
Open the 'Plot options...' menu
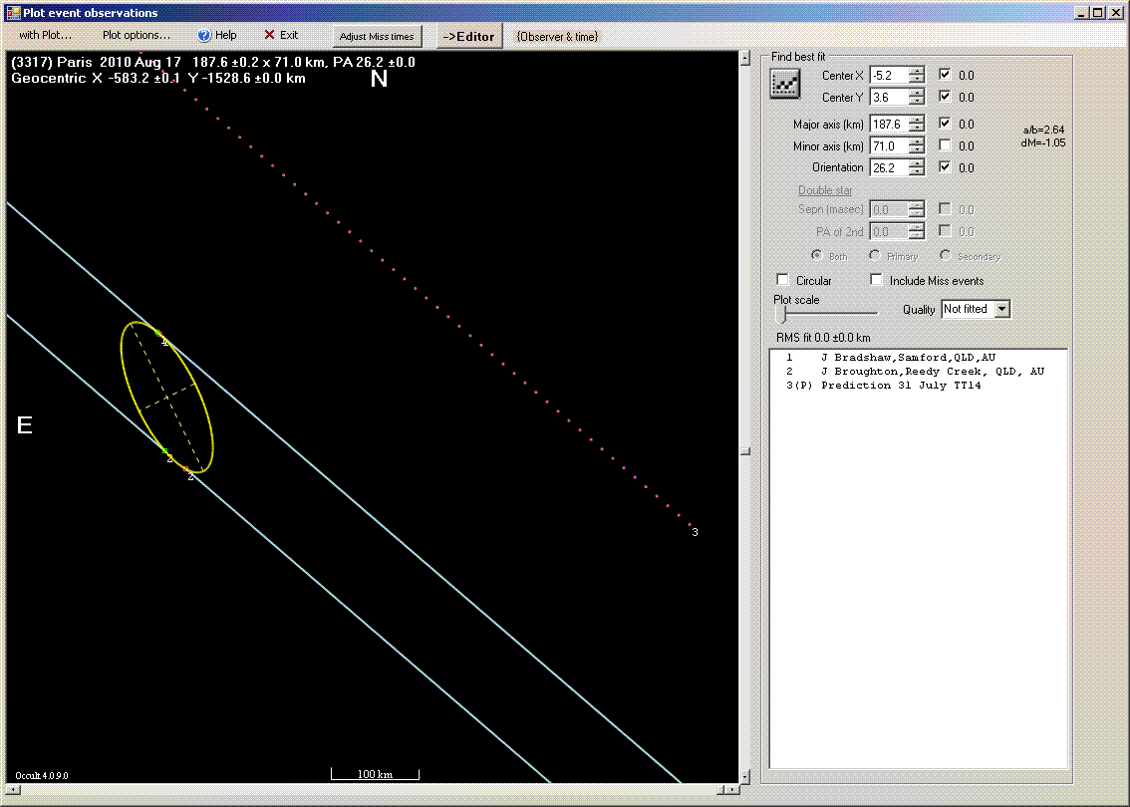[137, 35]
